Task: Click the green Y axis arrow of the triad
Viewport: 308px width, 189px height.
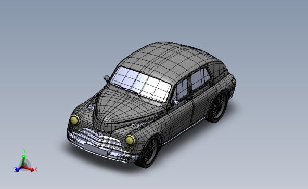Action: (x=24, y=160)
